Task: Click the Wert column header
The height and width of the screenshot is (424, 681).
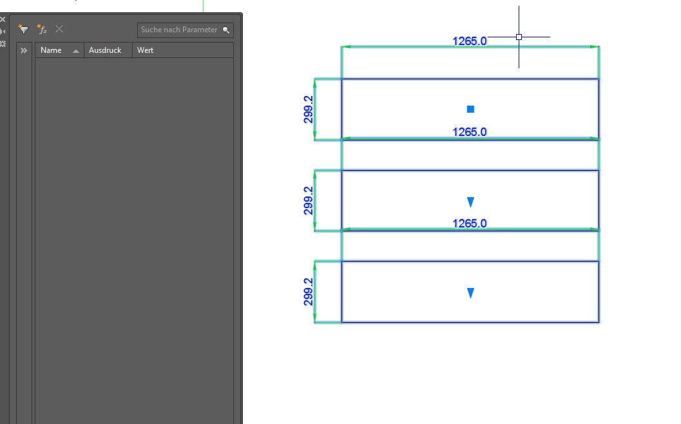Action: (144, 50)
